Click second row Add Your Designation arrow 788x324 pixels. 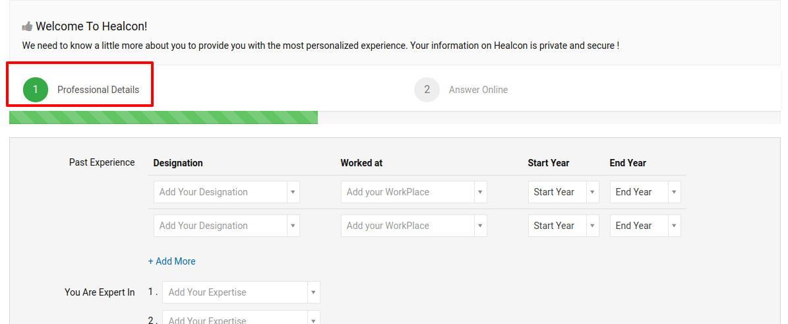click(293, 226)
